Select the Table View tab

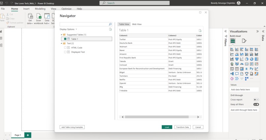click(124, 24)
